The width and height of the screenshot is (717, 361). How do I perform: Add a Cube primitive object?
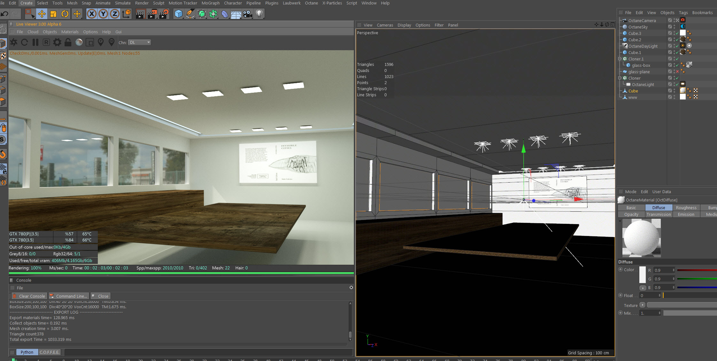pyautogui.click(x=178, y=14)
